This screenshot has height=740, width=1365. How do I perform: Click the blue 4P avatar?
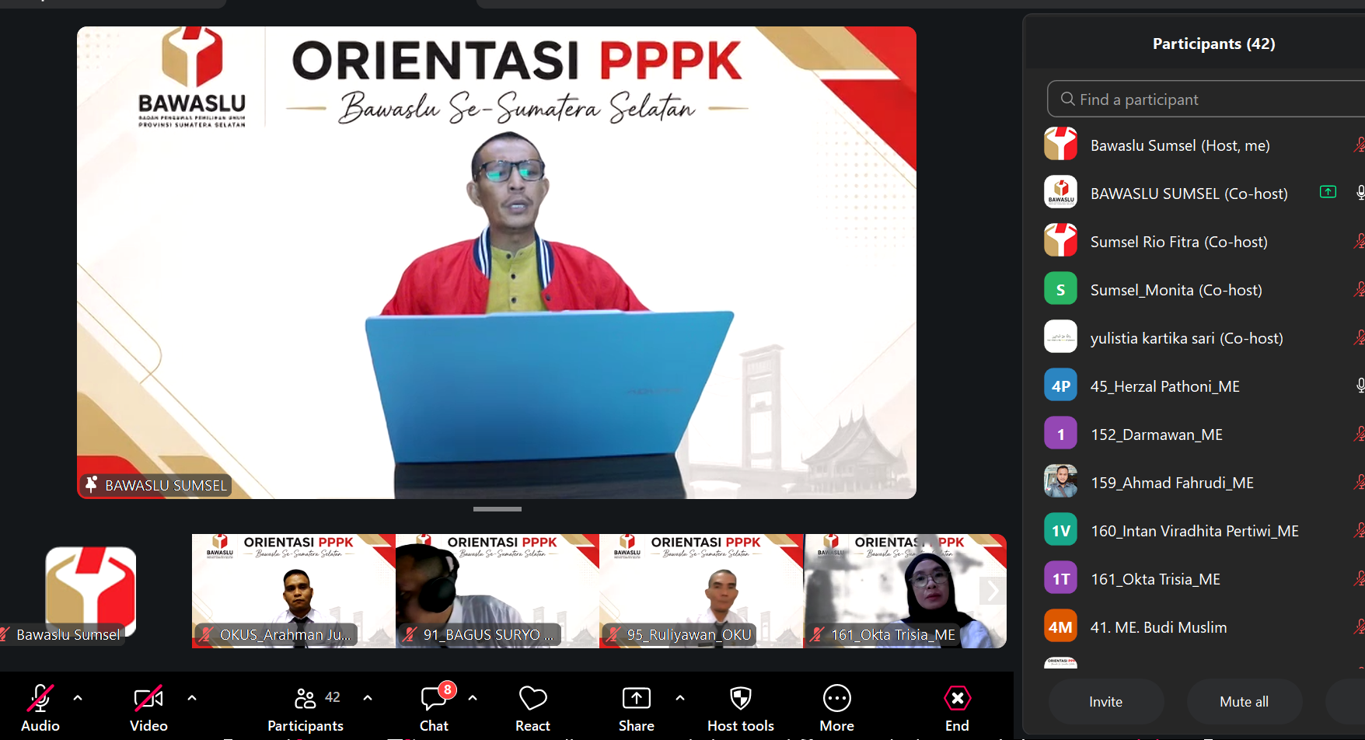1060,386
